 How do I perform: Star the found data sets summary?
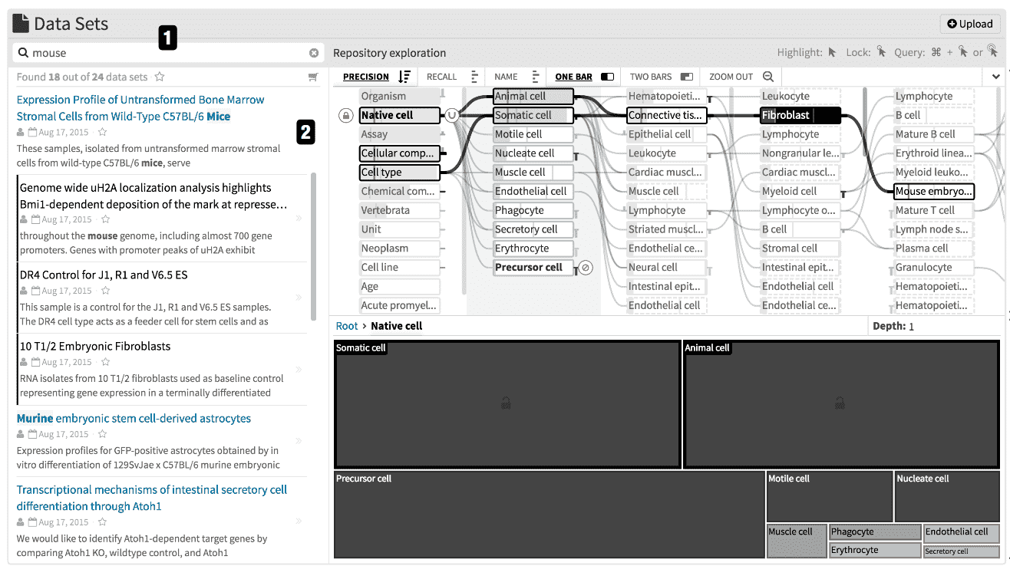click(x=160, y=77)
